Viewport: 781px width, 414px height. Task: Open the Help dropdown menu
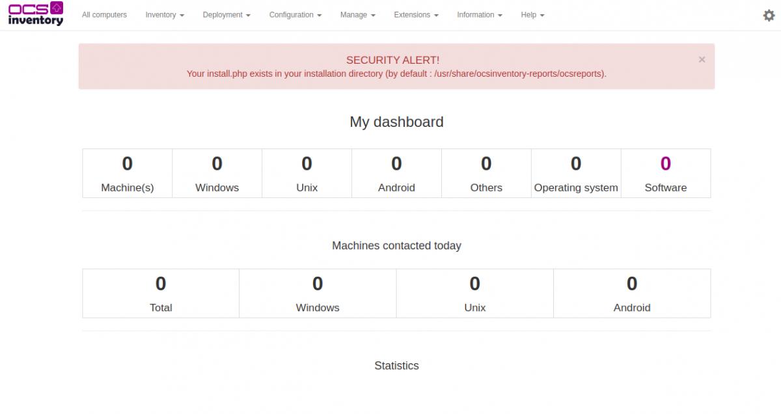click(x=532, y=14)
